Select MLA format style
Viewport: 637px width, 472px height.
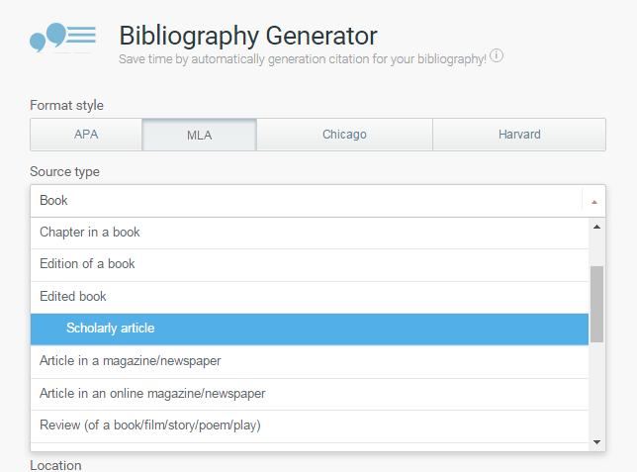tap(199, 135)
